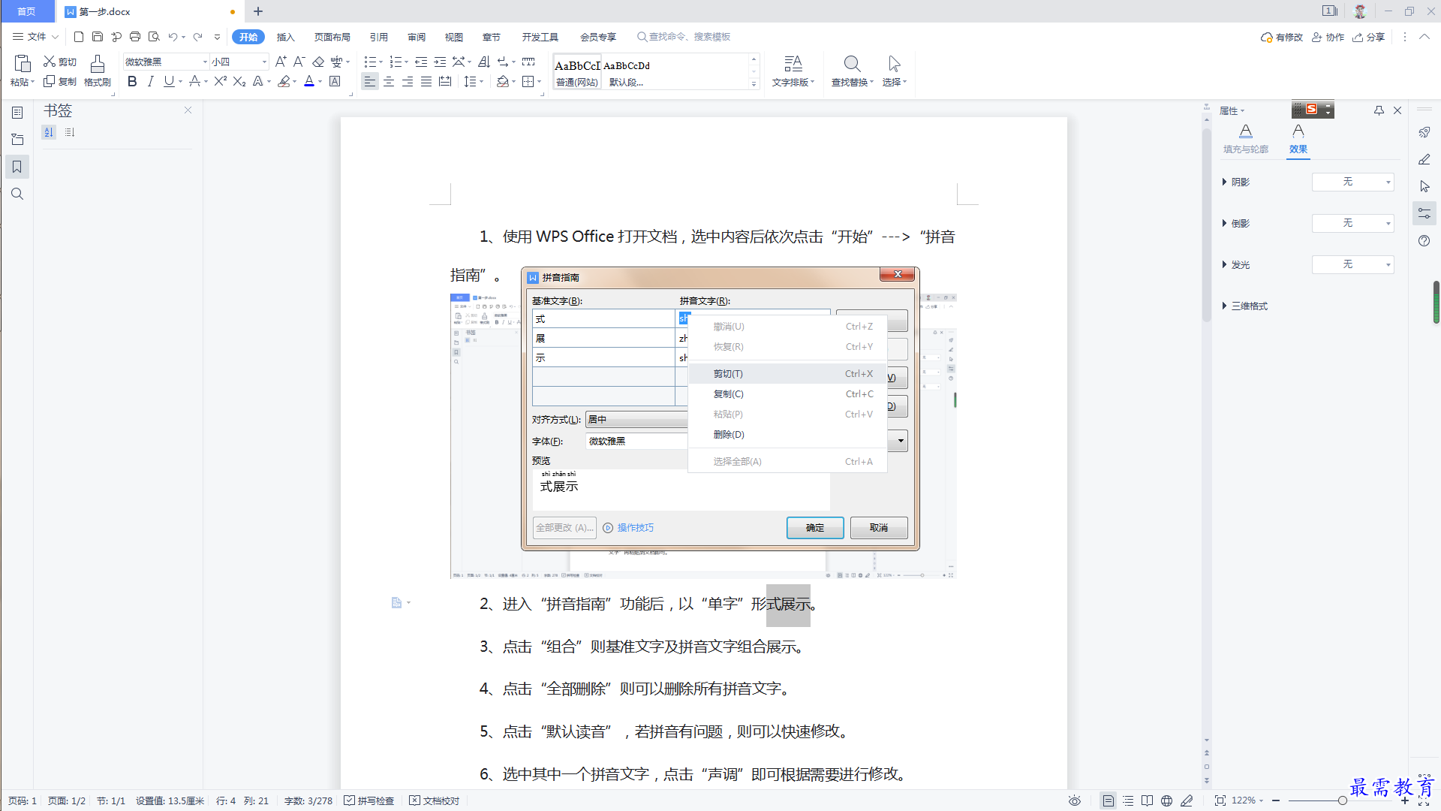
Task: Click the Save icon in quick toolbar
Action: click(98, 36)
